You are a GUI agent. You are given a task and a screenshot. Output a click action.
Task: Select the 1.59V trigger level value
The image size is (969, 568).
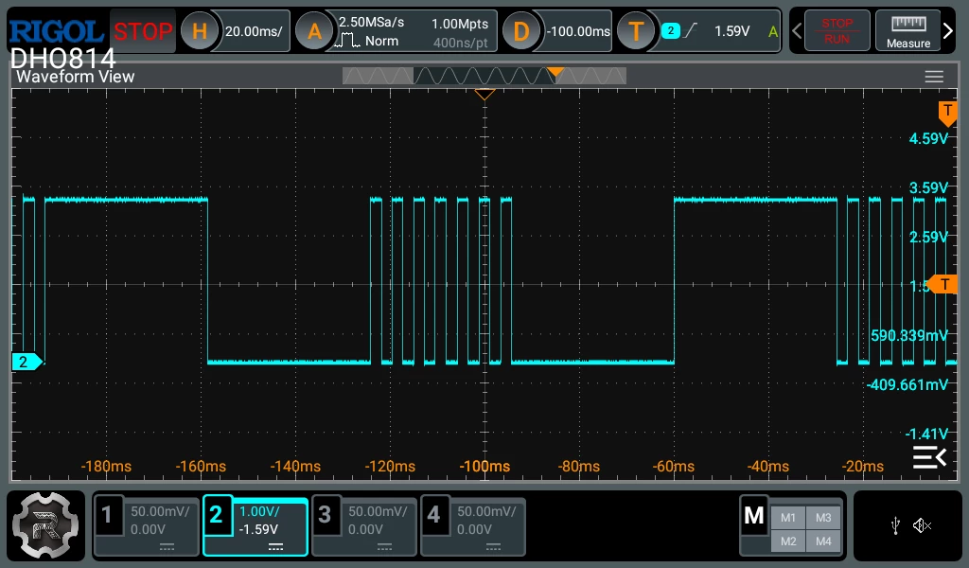[x=731, y=31]
